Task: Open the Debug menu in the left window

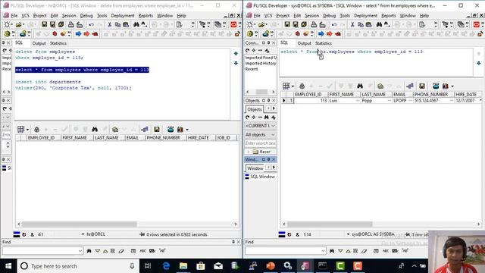Action: click(86, 15)
